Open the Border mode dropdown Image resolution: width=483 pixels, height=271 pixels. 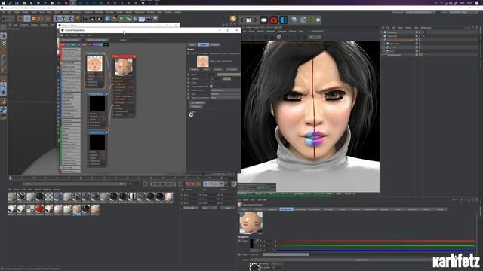(x=226, y=90)
